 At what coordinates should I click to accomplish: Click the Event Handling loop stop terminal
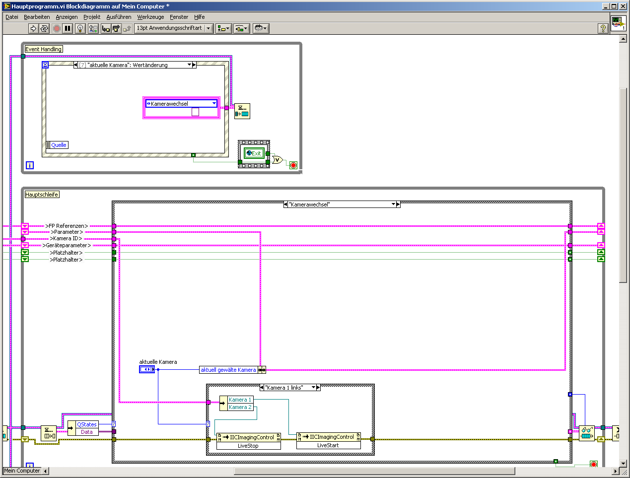click(x=293, y=165)
